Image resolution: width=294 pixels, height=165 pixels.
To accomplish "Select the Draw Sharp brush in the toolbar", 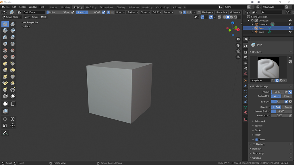I will click(13, 24).
